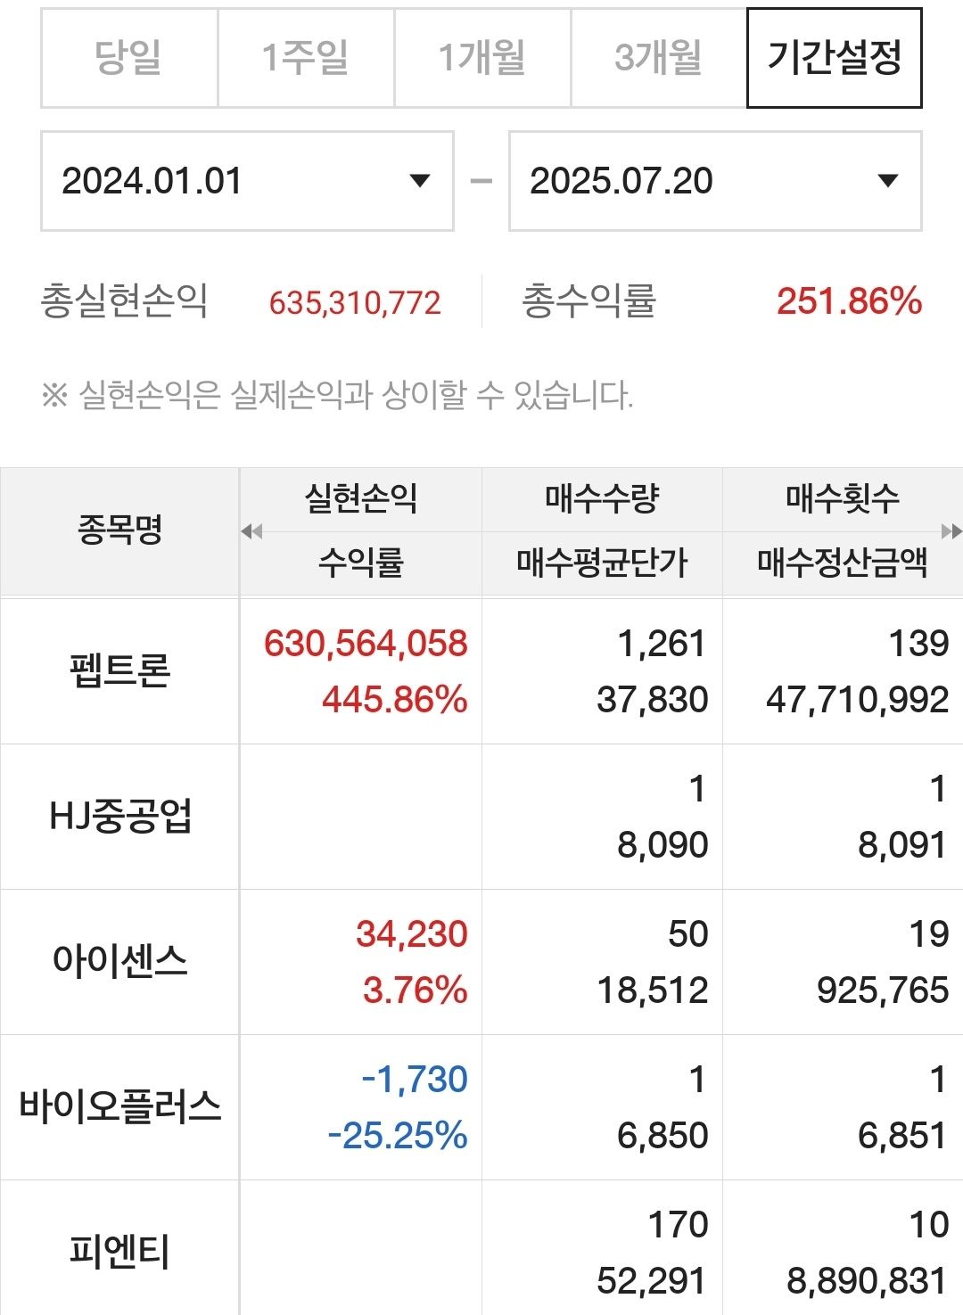Image resolution: width=963 pixels, height=1315 pixels.
Task: Tap the right double-arrow column scroll icon
Action: coord(951,532)
